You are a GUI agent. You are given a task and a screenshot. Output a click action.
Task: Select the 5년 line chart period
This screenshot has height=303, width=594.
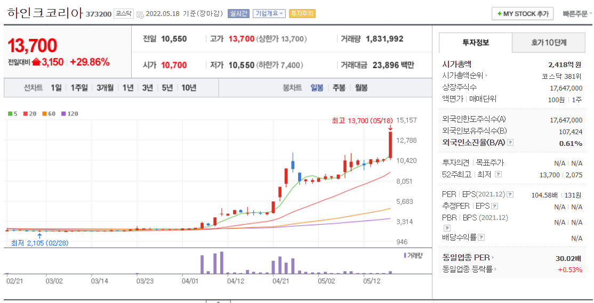click(x=167, y=88)
